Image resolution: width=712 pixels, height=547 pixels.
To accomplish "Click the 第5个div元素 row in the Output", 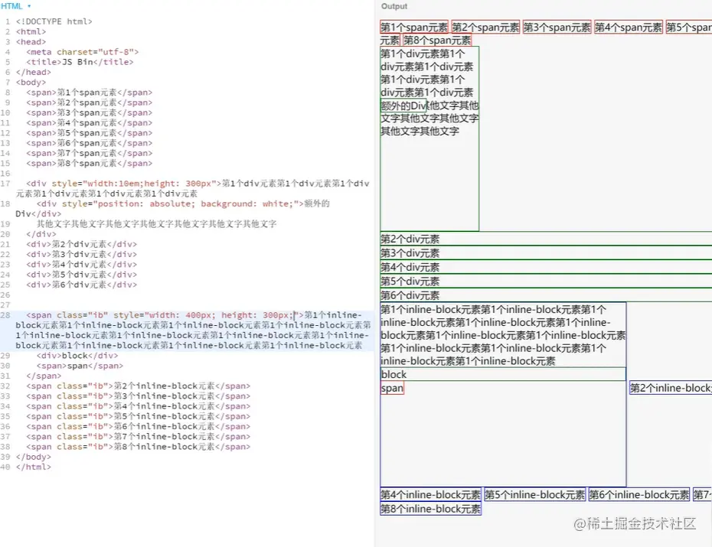I will pyautogui.click(x=546, y=282).
